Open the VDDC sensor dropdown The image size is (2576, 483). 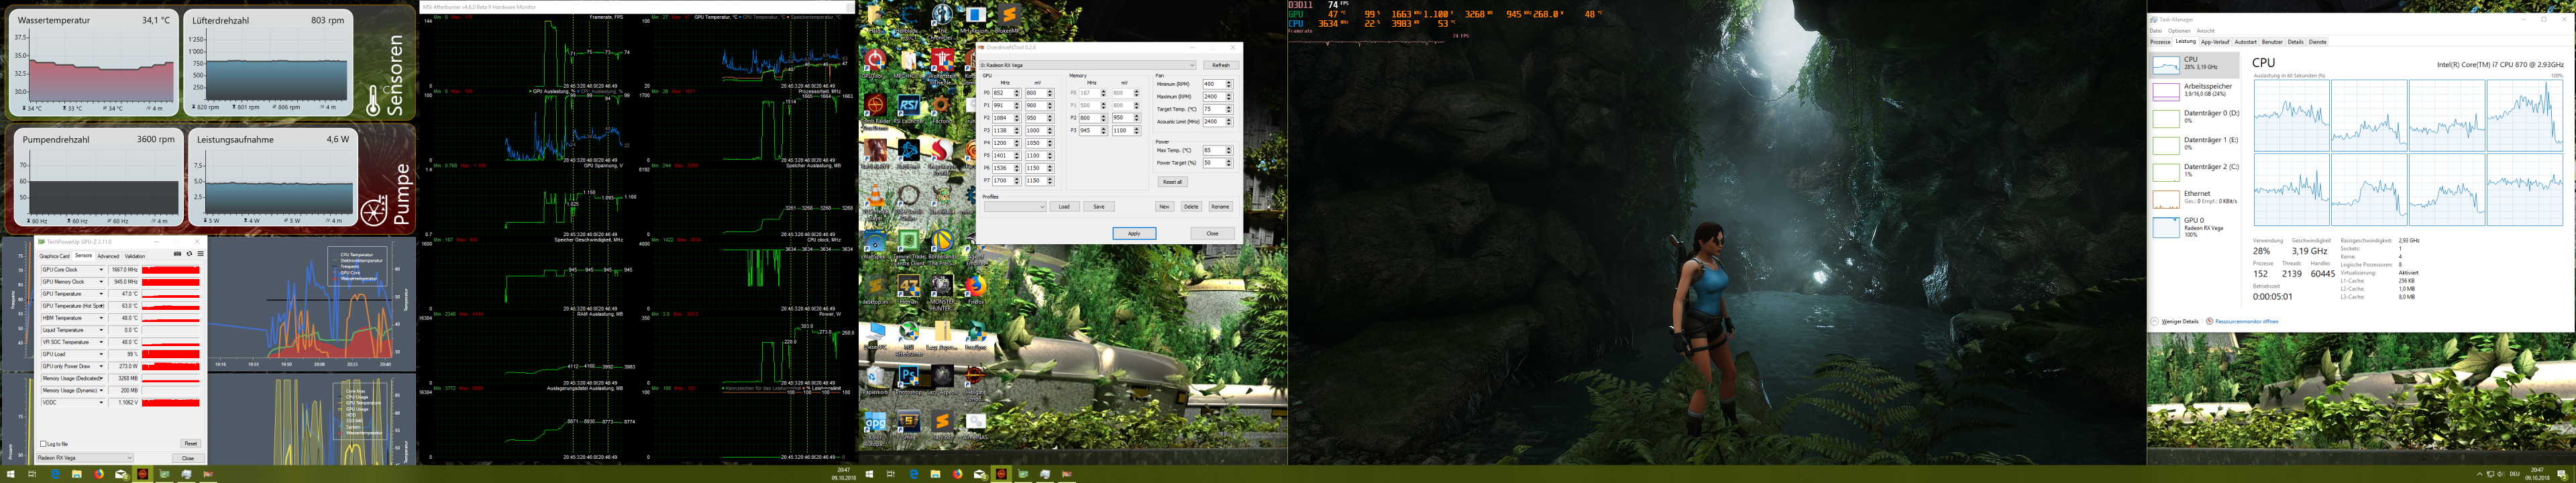click(101, 402)
